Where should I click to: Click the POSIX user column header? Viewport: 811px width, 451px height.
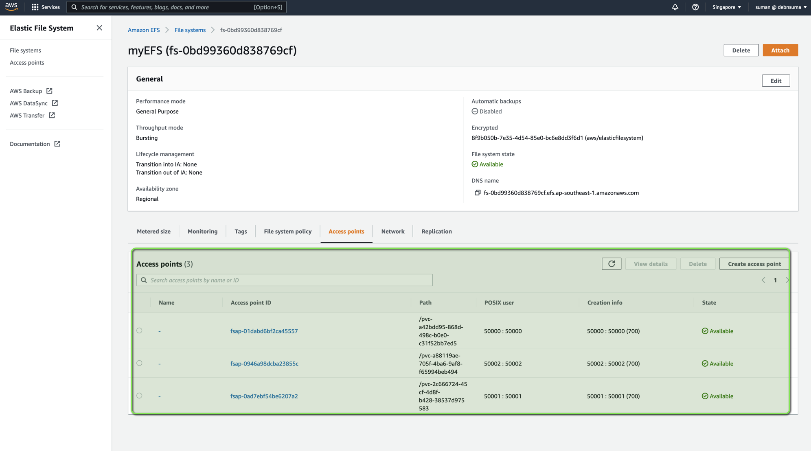pyautogui.click(x=499, y=302)
